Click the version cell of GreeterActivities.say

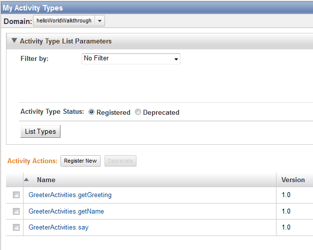point(285,228)
